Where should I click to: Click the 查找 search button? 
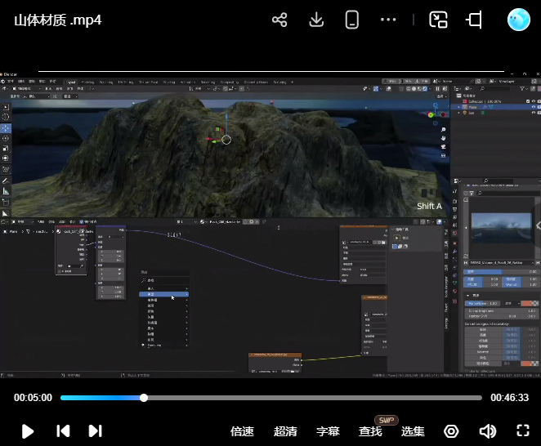coord(370,431)
